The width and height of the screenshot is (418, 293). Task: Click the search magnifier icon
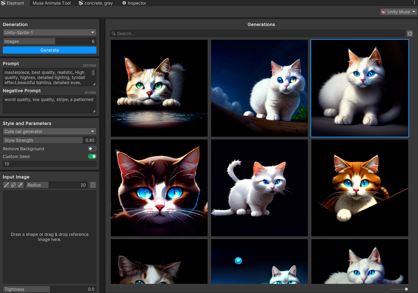point(114,33)
